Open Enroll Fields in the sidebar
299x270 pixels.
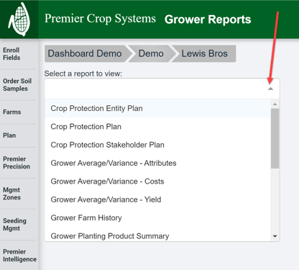coord(11,54)
